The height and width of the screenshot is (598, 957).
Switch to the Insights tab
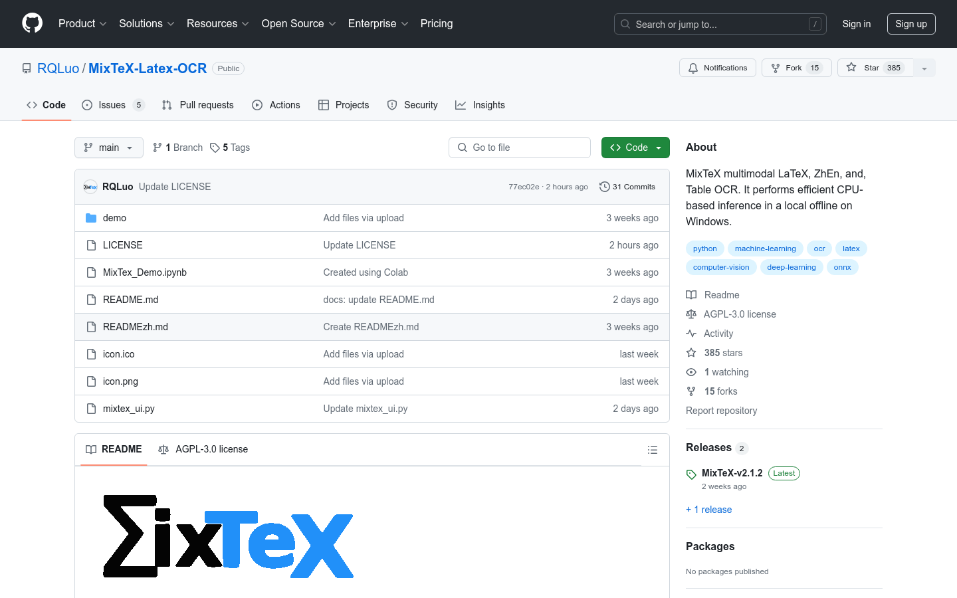click(480, 105)
